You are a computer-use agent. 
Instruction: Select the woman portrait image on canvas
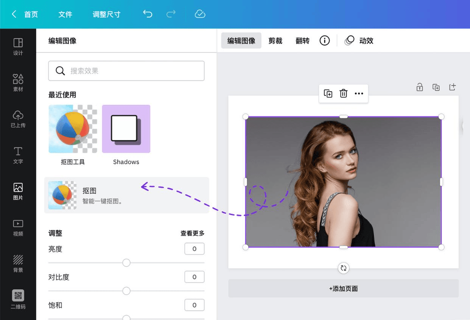[x=343, y=182]
